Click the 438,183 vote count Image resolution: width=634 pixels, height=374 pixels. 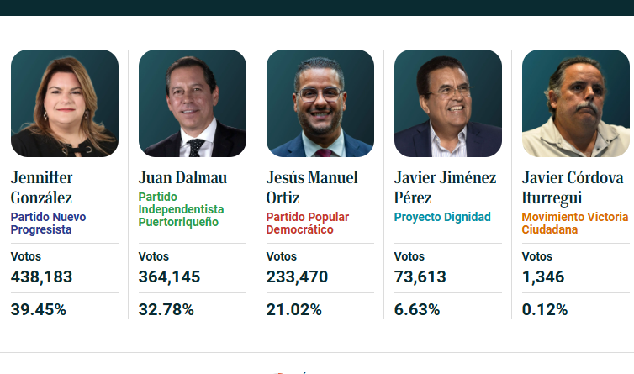click(x=42, y=277)
